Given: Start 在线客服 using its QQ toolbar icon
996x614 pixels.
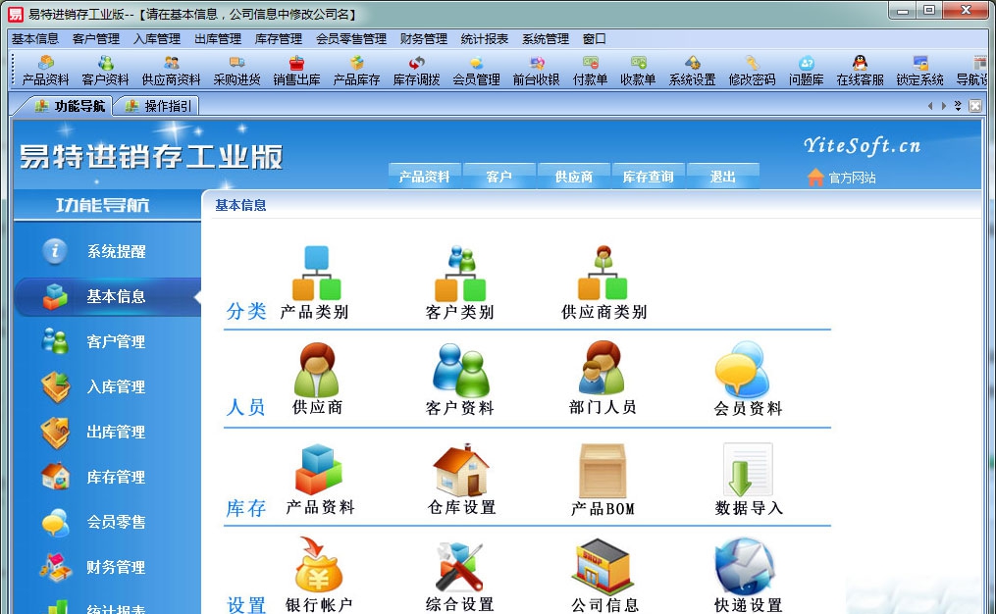Looking at the screenshot, I should [x=862, y=70].
